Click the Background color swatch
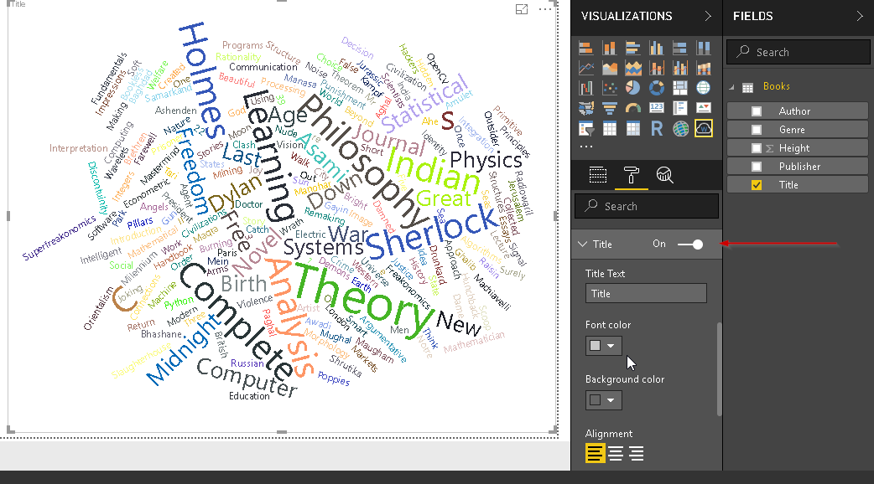874x484 pixels. [596, 400]
